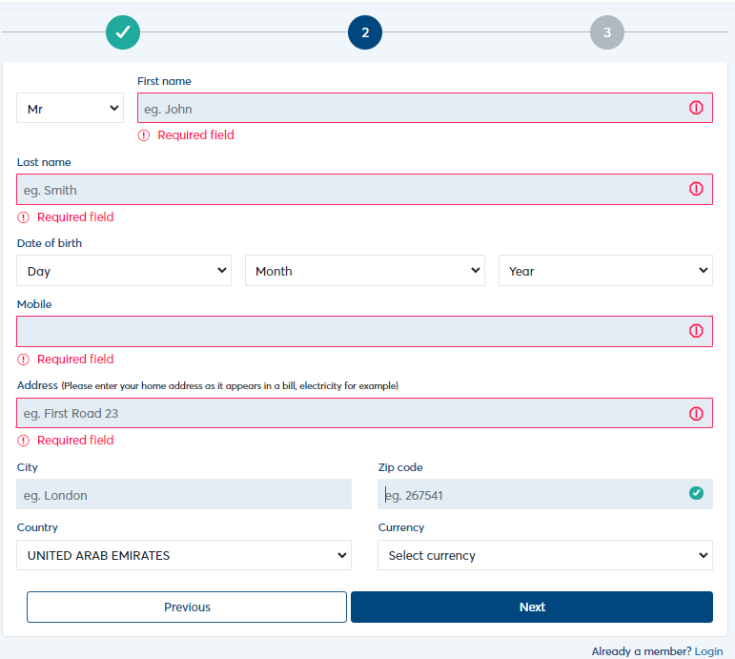Click the error icon inside Last name field

696,189
